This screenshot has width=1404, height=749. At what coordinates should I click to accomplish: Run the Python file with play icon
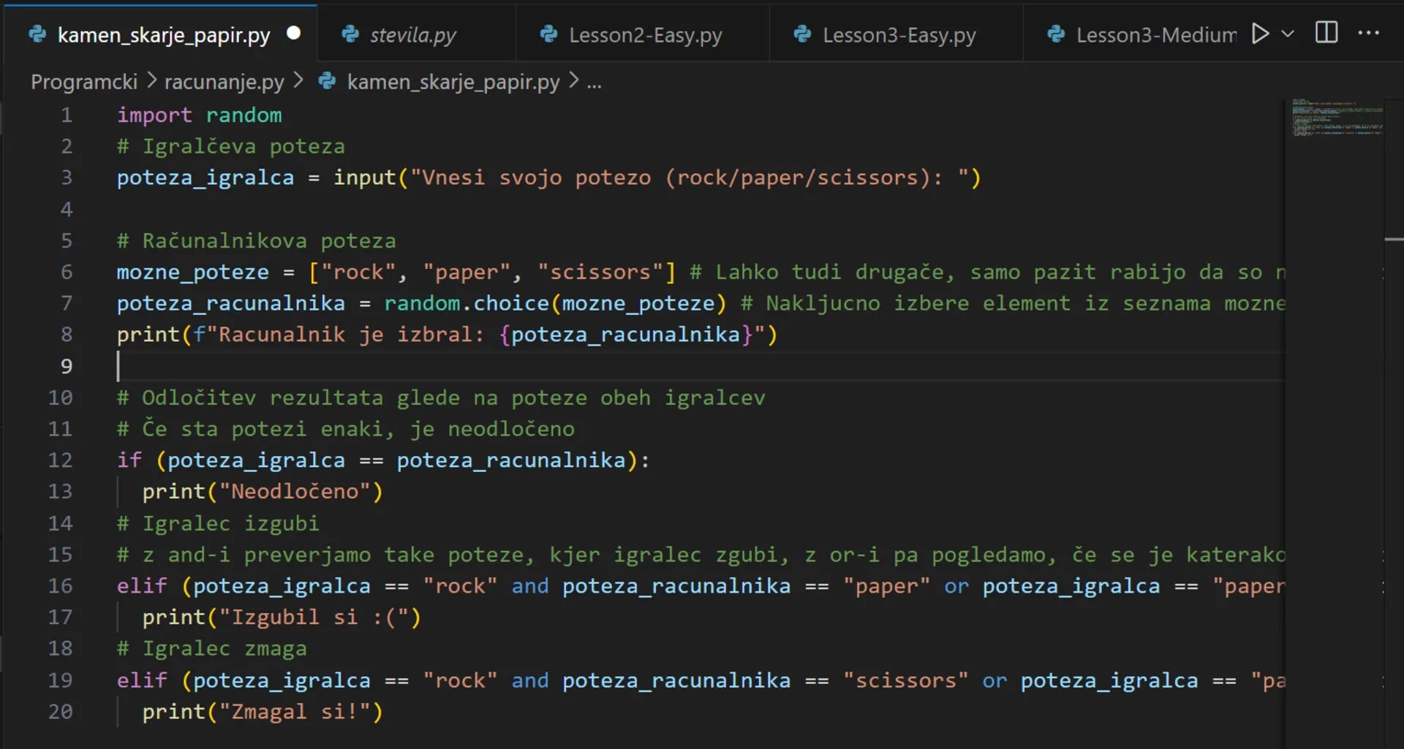coord(1260,34)
